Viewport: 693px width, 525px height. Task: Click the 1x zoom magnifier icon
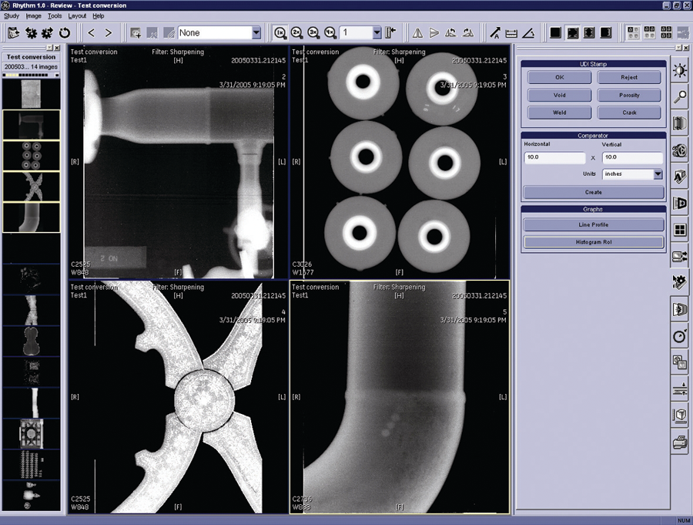[280, 32]
